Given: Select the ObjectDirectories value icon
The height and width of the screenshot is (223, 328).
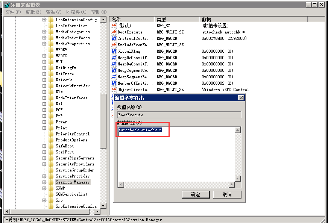Looking at the screenshot, I should (114, 90).
